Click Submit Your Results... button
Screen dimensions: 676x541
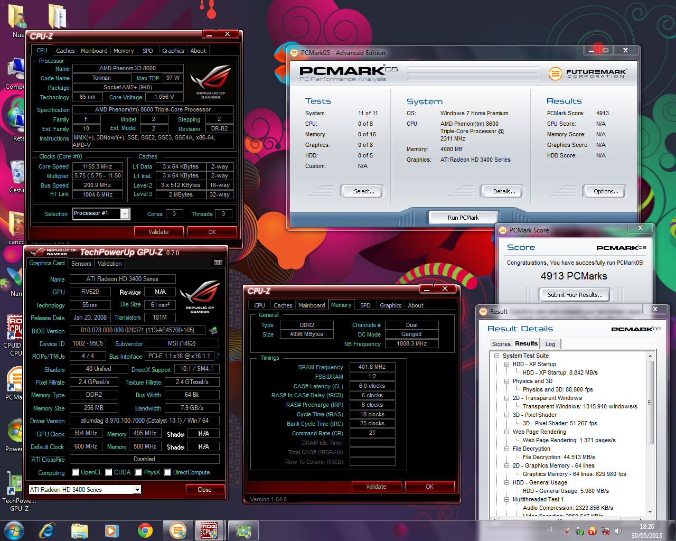click(x=575, y=295)
